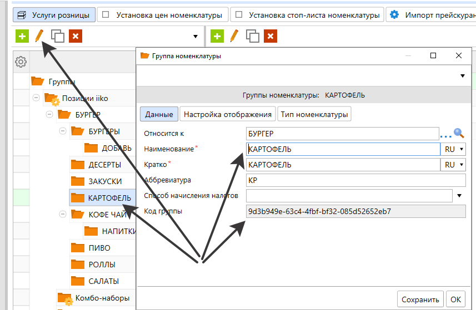Select the НАПИТКИ folder
Viewport: 476px width, 310px height.
coord(110,231)
